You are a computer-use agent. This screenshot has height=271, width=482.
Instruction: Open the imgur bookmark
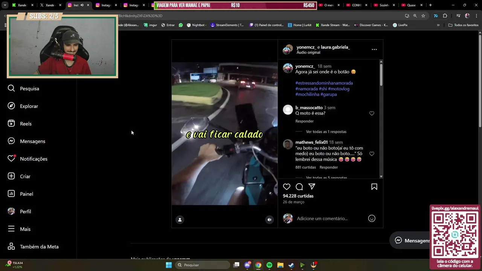coord(150,25)
